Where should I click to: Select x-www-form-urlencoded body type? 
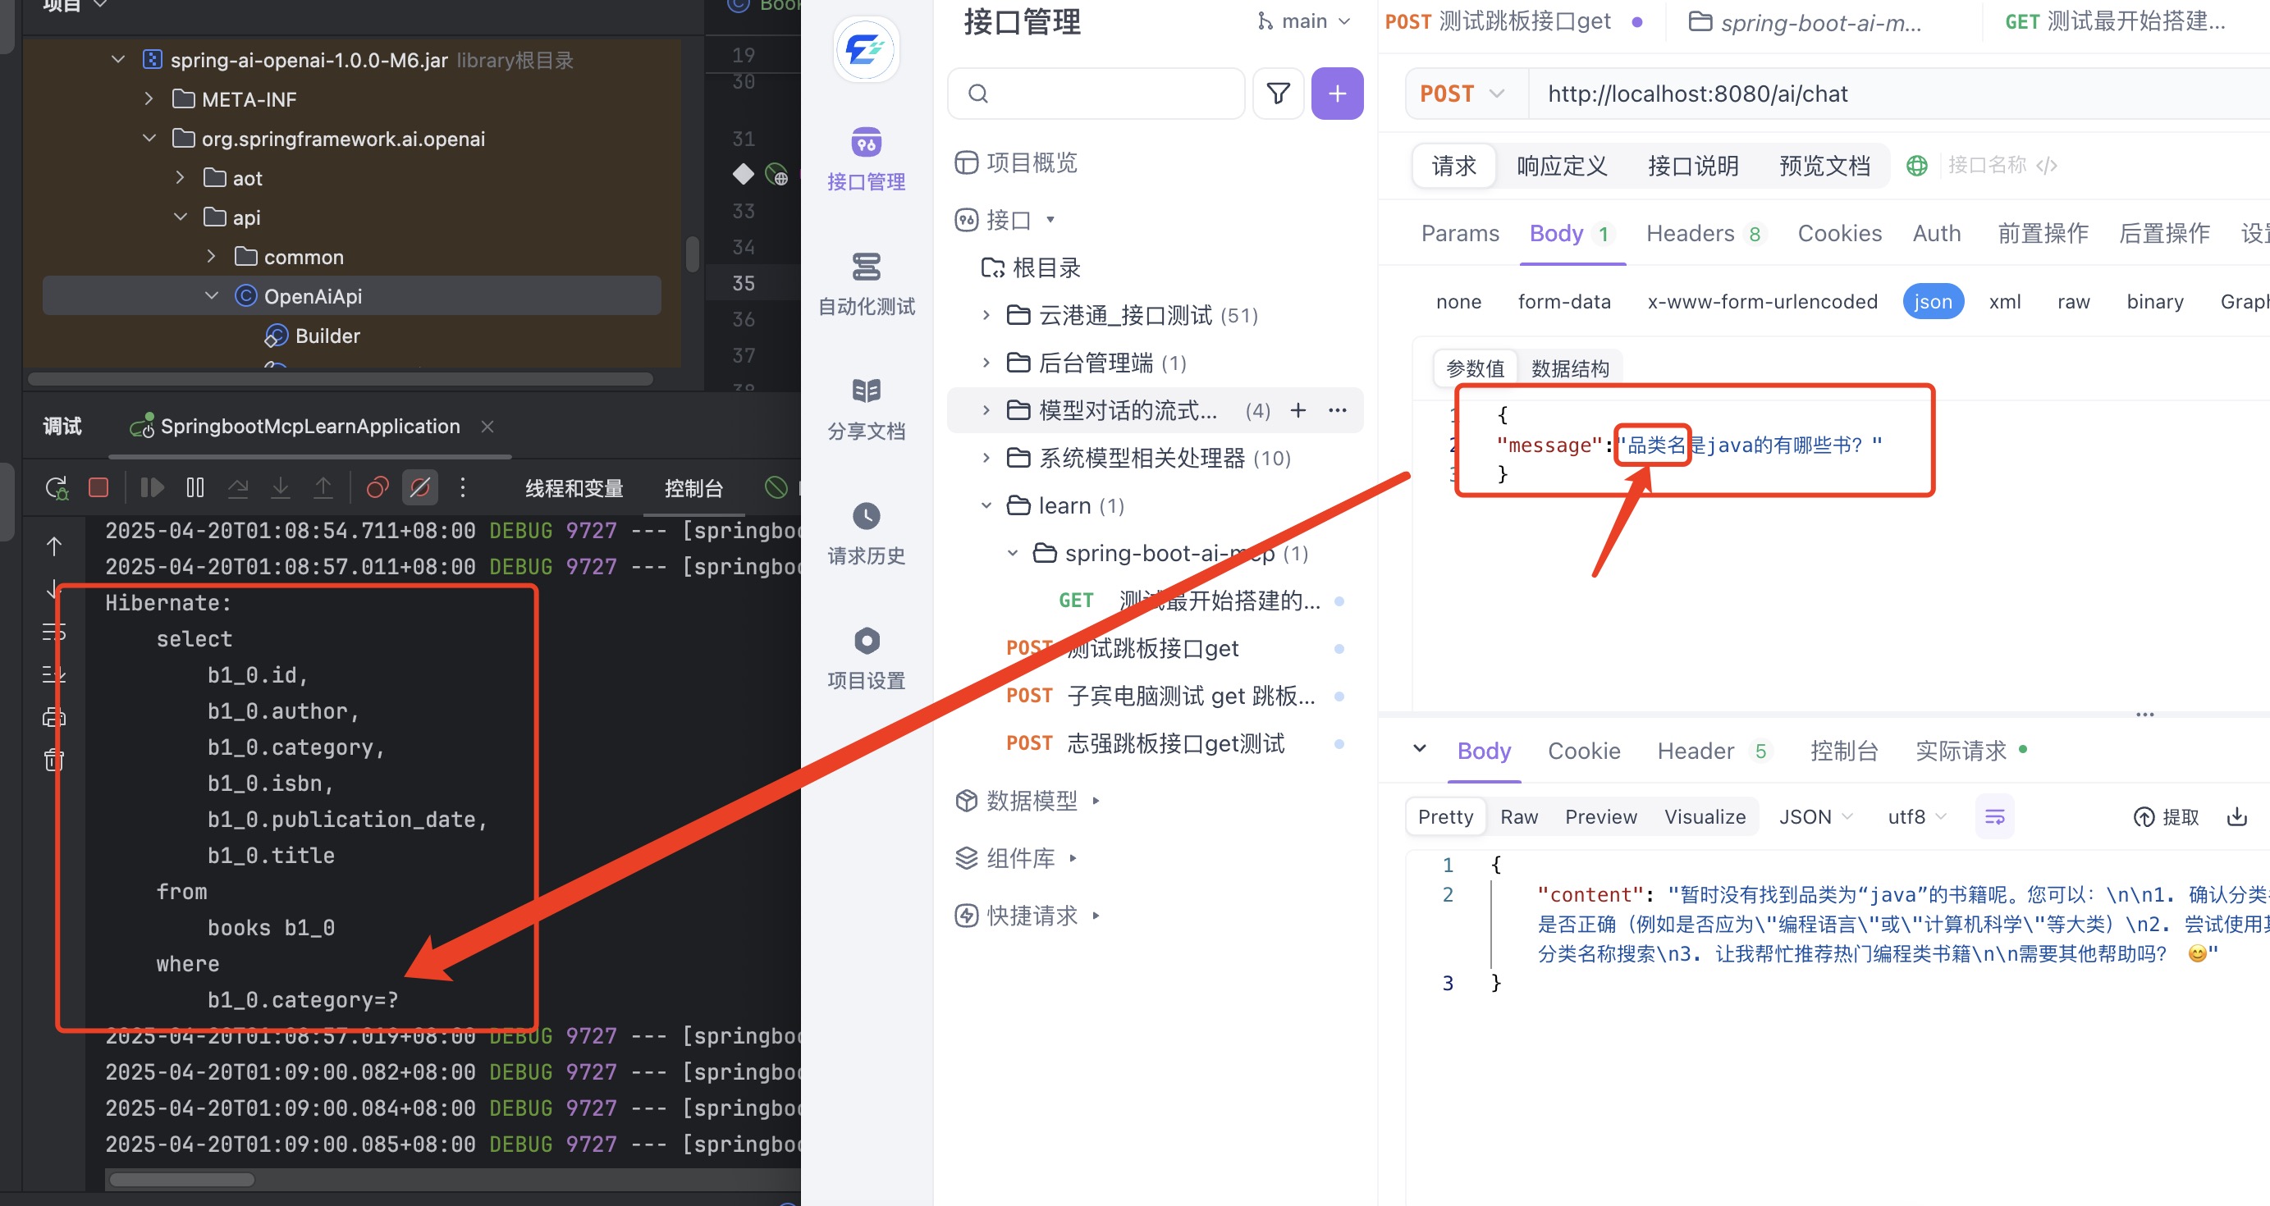coord(1761,302)
